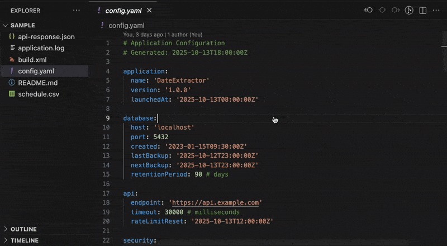This screenshot has width=447, height=246.
Task: Go to previous change arrow icon
Action: pyautogui.click(x=368, y=10)
